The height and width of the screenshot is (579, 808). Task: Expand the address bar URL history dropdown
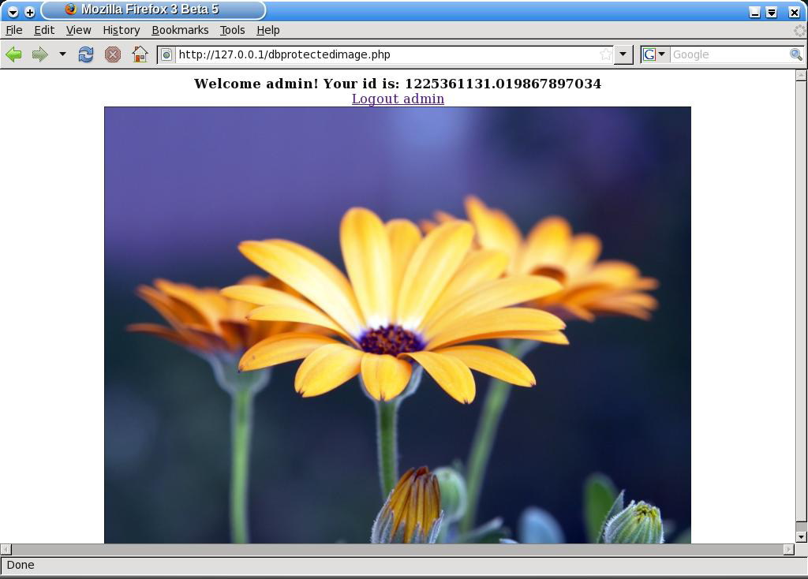[x=623, y=54]
